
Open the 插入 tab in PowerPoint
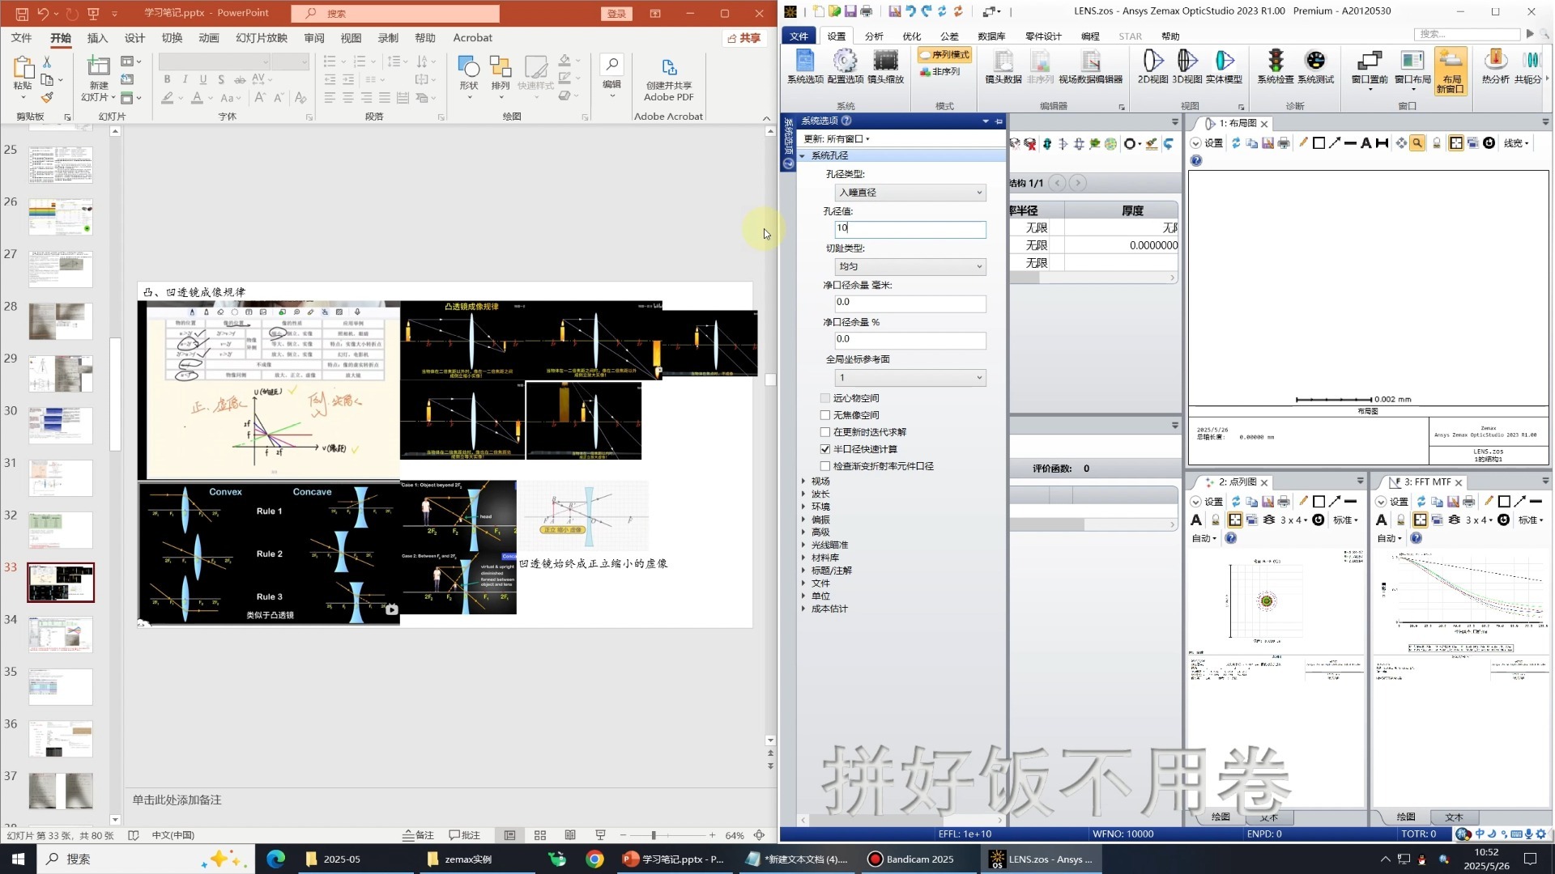pyautogui.click(x=97, y=38)
